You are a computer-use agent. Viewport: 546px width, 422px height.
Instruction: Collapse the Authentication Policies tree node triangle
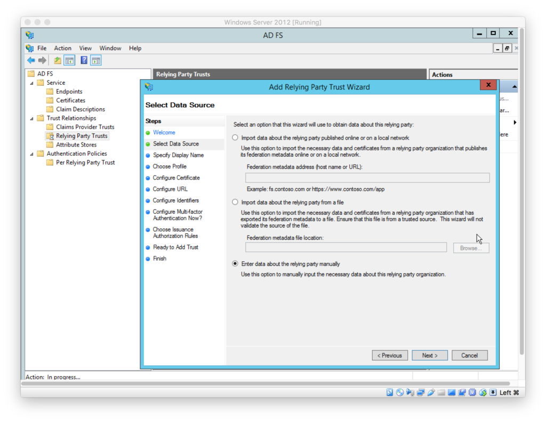pos(31,154)
